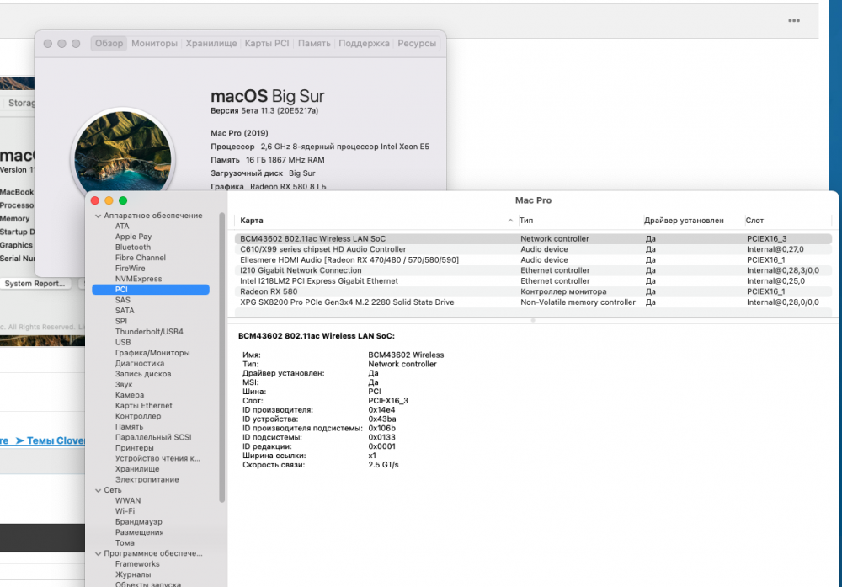The image size is (842, 587).
Task: Select Thunderbolt/USB4 in the sidebar
Action: [149, 332]
